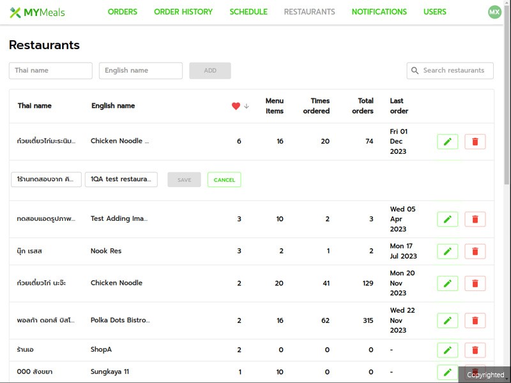Edit the Nook Res restaurant row
The image size is (511, 383).
click(447, 251)
